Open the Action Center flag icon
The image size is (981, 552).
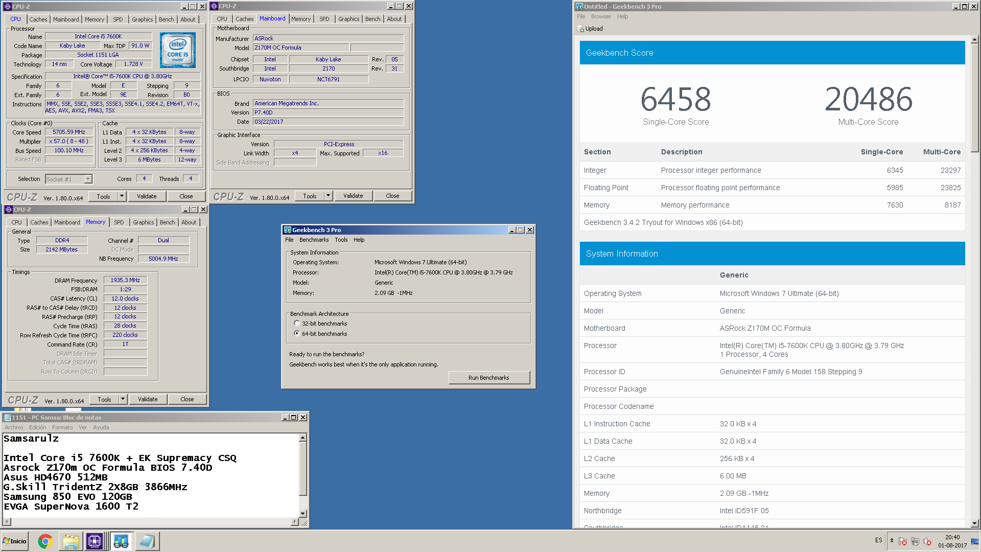pos(903,541)
